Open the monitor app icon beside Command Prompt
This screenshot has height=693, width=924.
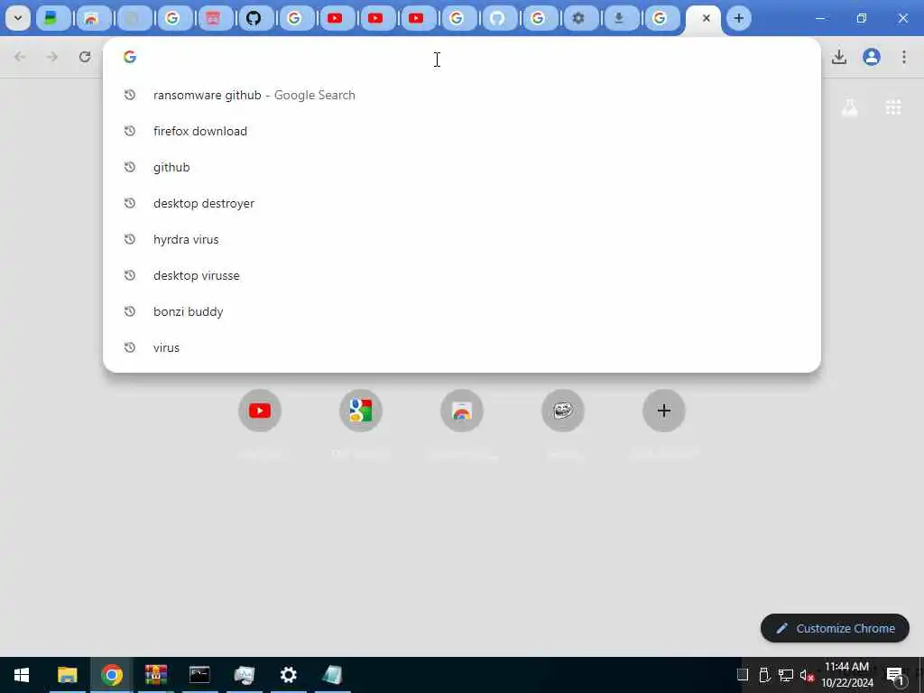tap(244, 675)
